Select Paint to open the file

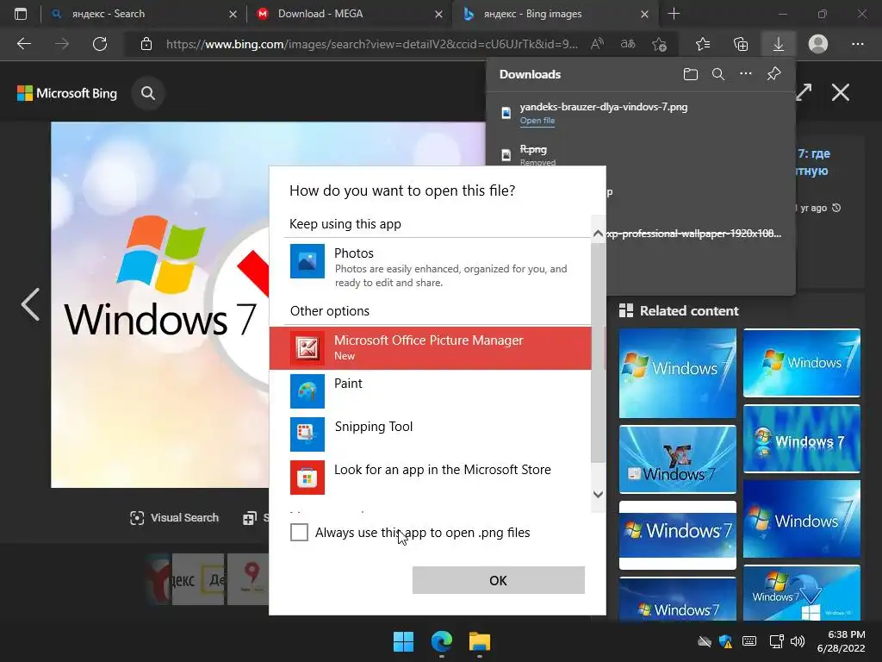pyautogui.click(x=431, y=391)
